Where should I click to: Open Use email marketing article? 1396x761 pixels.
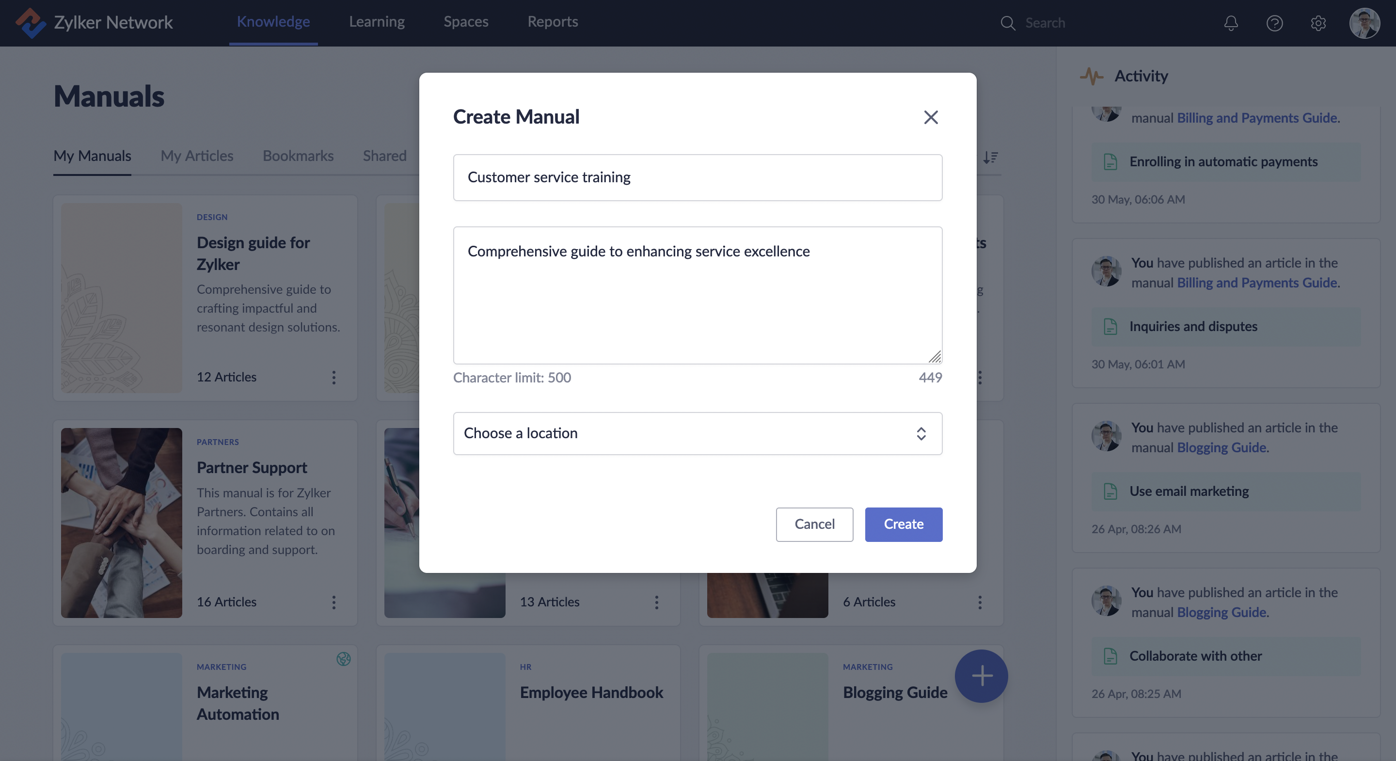coord(1226,491)
